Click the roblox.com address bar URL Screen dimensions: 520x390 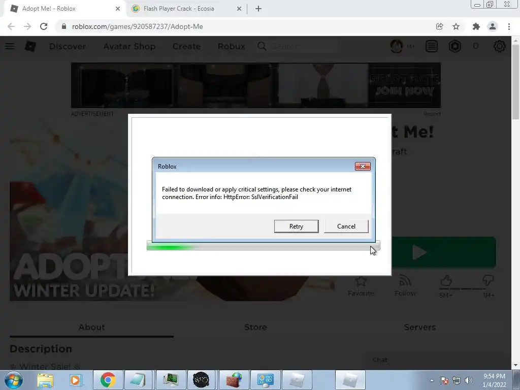[x=137, y=26]
